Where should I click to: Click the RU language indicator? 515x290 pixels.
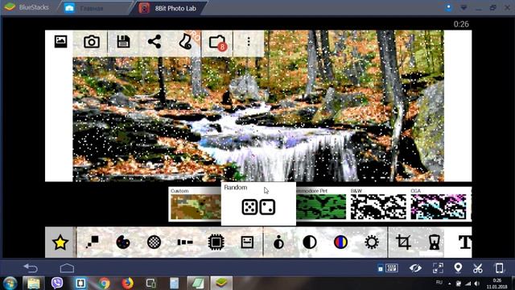pyautogui.click(x=439, y=282)
